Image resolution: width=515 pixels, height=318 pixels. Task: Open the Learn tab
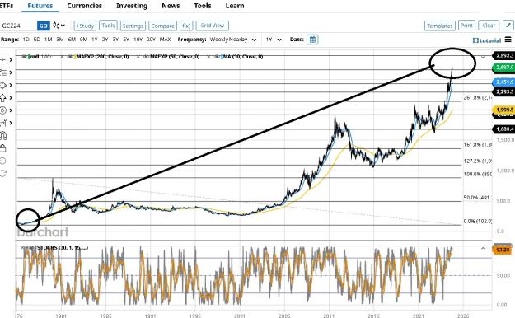[235, 6]
